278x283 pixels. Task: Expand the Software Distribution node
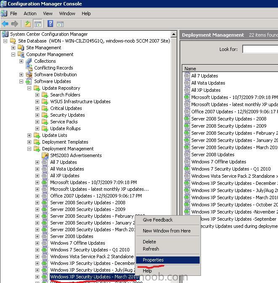[21, 75]
